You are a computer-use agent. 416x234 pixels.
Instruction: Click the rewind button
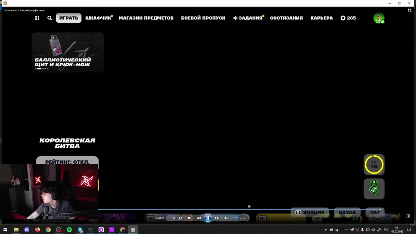pos(199,218)
